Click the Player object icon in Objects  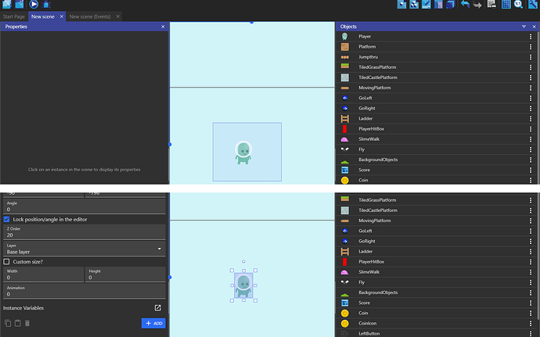(344, 36)
